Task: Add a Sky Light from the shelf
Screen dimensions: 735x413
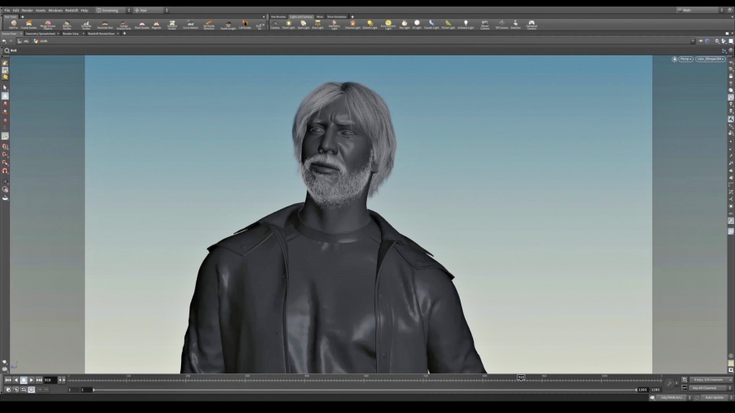Action: 403,24
